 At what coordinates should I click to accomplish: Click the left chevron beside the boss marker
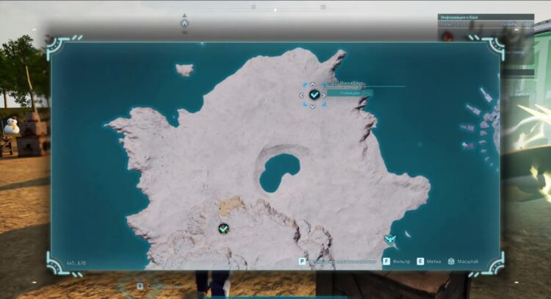[x=302, y=95]
